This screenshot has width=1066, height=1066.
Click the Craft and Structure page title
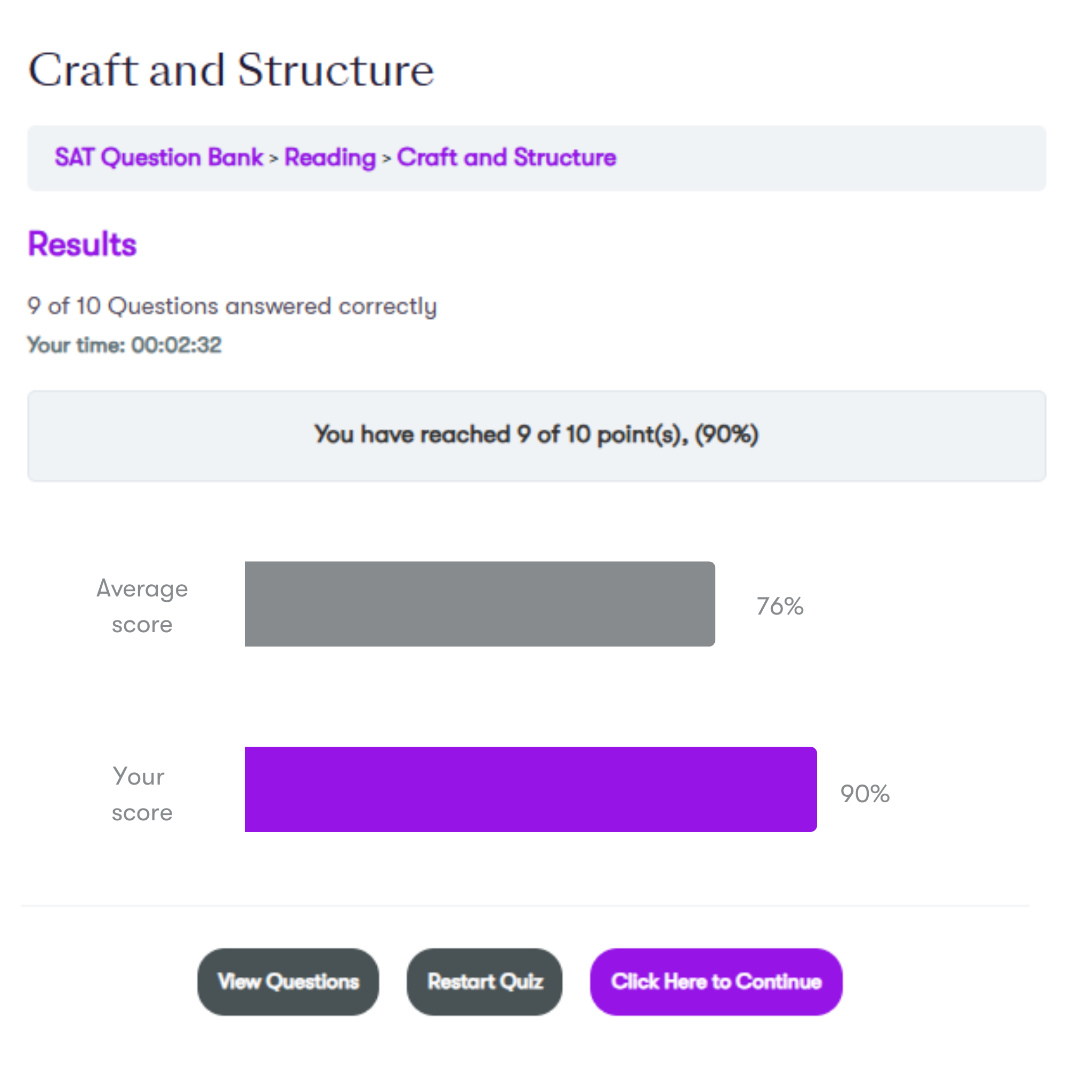click(x=231, y=71)
